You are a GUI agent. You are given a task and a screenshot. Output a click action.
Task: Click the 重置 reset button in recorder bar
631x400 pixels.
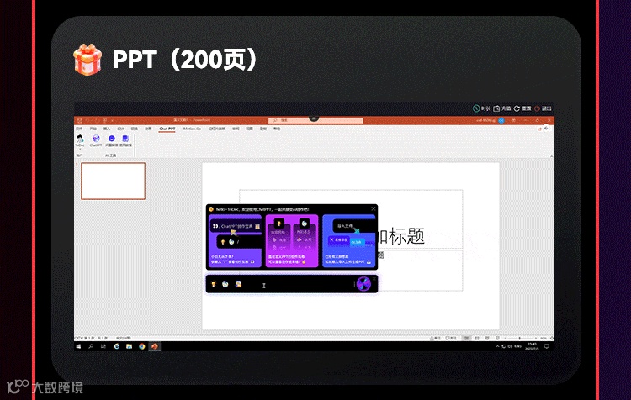[x=522, y=108]
